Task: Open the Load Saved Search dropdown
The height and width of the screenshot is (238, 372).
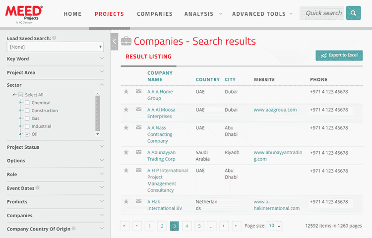Action: [55, 47]
